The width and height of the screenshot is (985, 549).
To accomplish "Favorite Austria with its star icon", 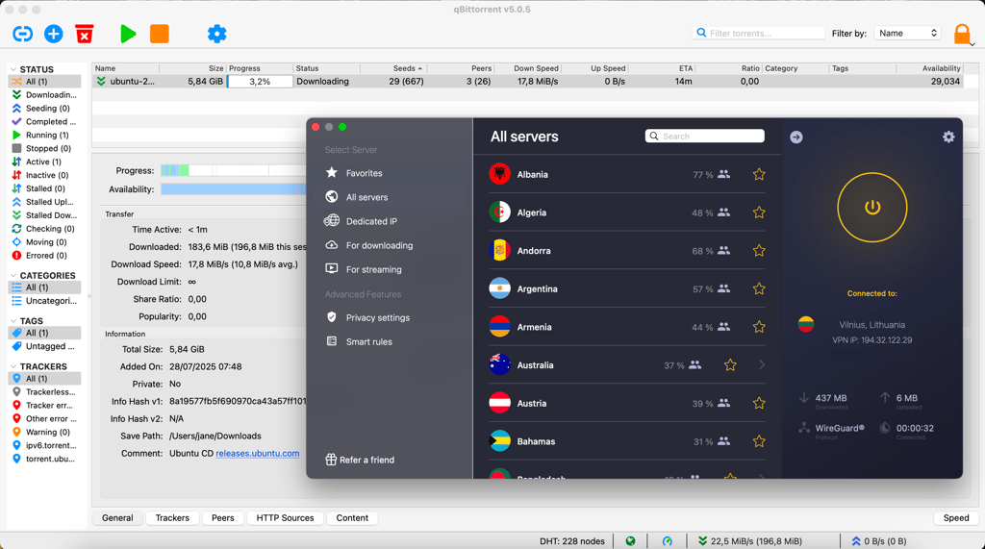I will point(759,403).
